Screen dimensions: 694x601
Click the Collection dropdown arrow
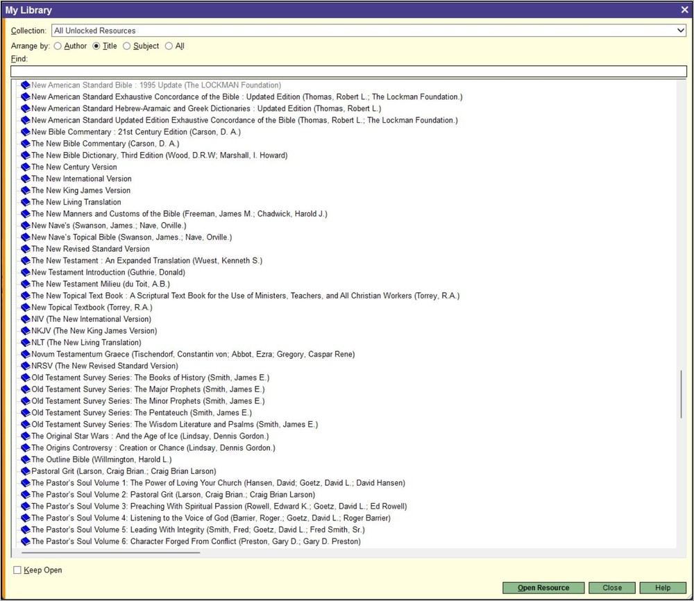pyautogui.click(x=682, y=30)
